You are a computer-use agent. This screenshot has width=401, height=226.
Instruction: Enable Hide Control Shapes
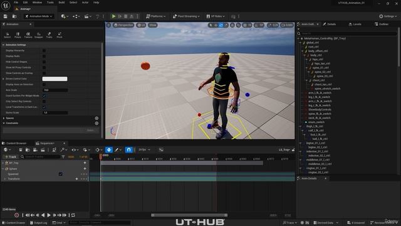point(44,62)
